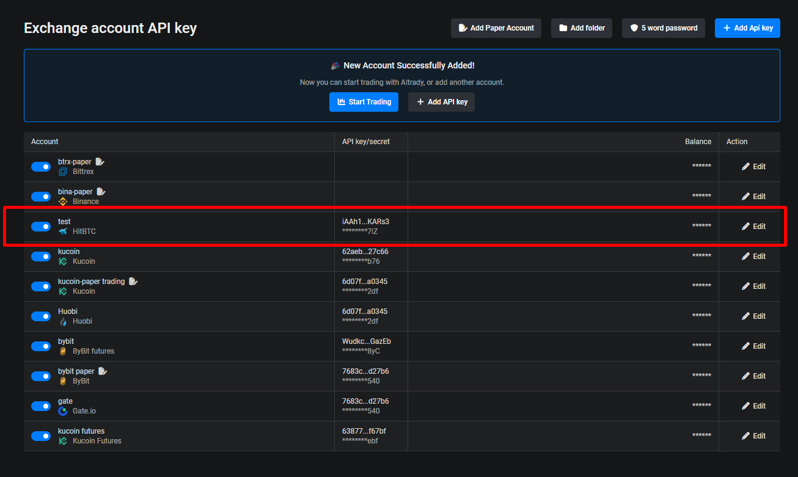Click the Huobi flame logo

[x=62, y=321]
